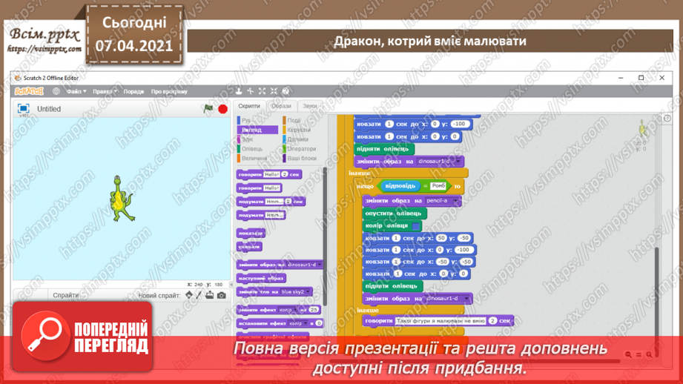Click the block help question-mark tool
Viewport: 683px width, 384px height.
coord(286,91)
